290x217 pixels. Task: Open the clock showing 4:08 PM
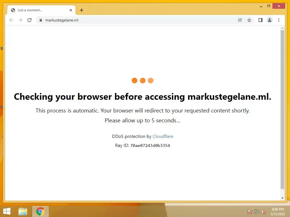[x=278, y=212]
